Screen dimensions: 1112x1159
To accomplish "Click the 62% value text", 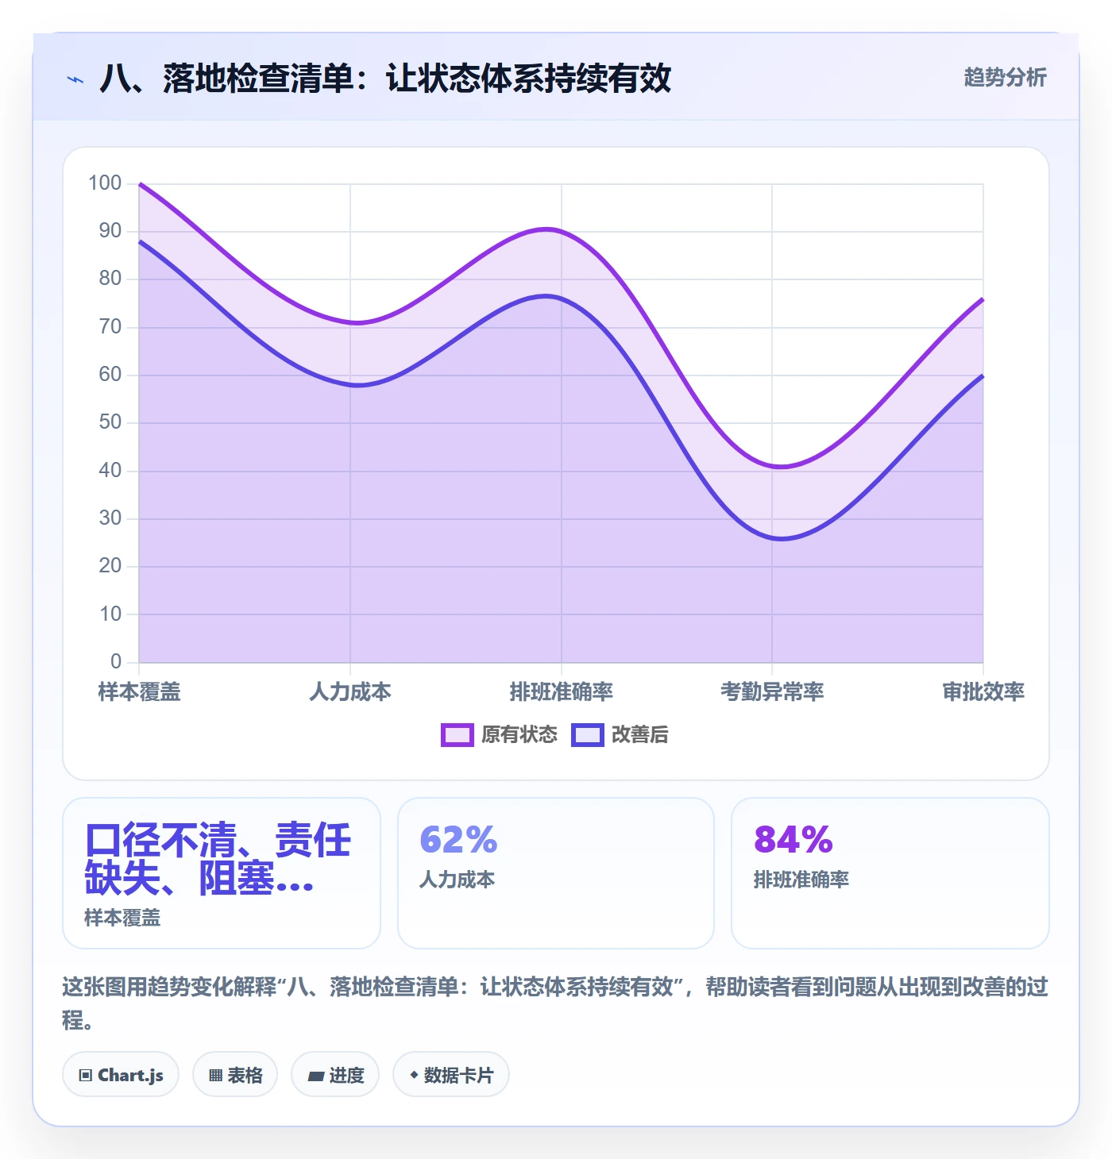I will [x=458, y=840].
